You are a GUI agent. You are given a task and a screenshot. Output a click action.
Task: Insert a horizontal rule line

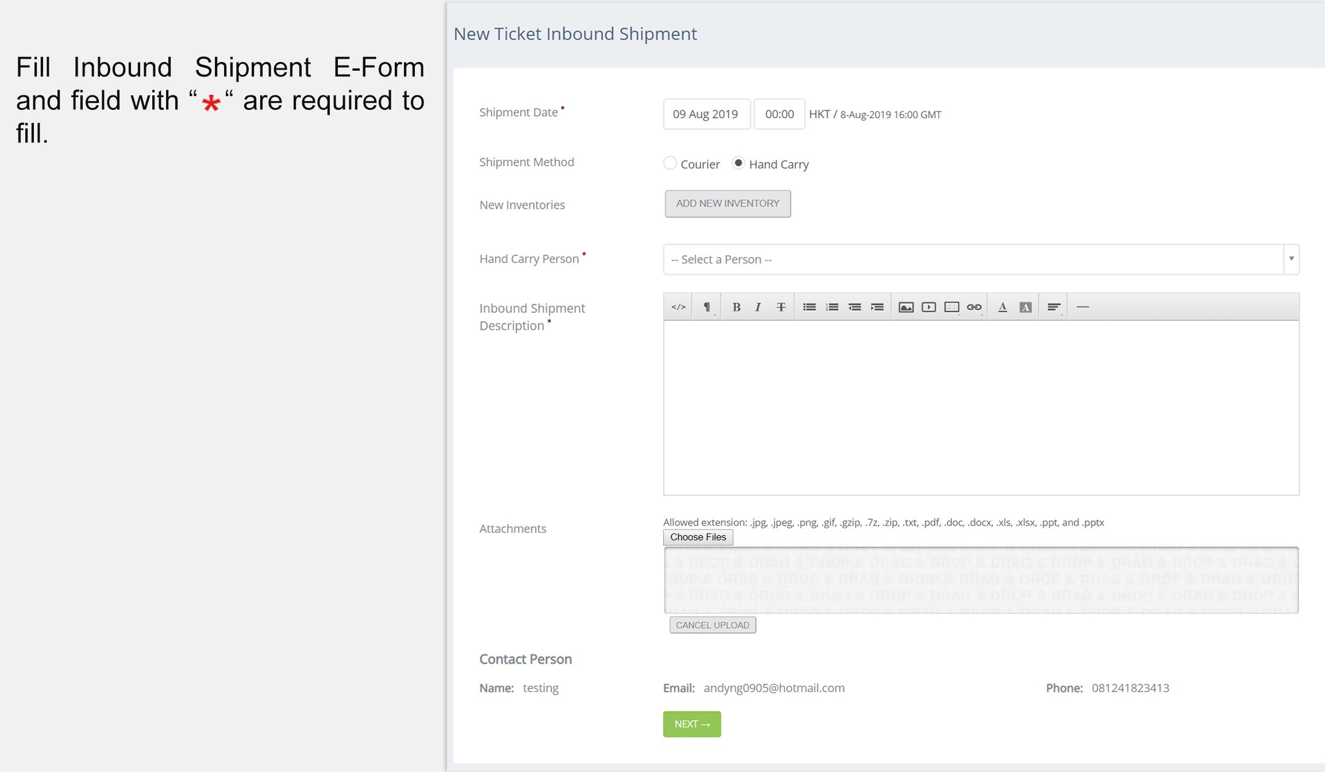click(x=1083, y=307)
